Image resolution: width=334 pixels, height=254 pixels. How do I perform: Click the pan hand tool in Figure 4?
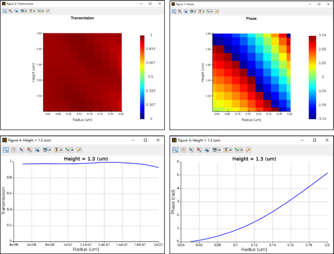coord(14,150)
